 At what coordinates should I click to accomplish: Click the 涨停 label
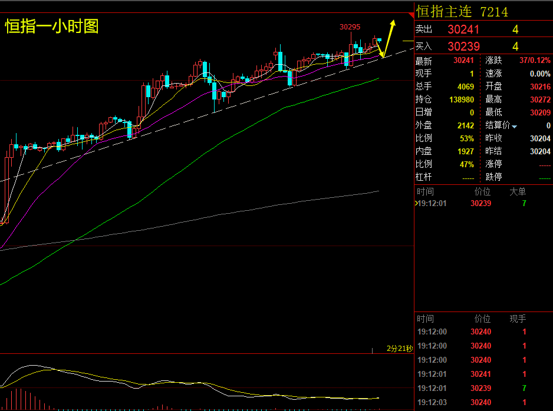tap(494, 164)
